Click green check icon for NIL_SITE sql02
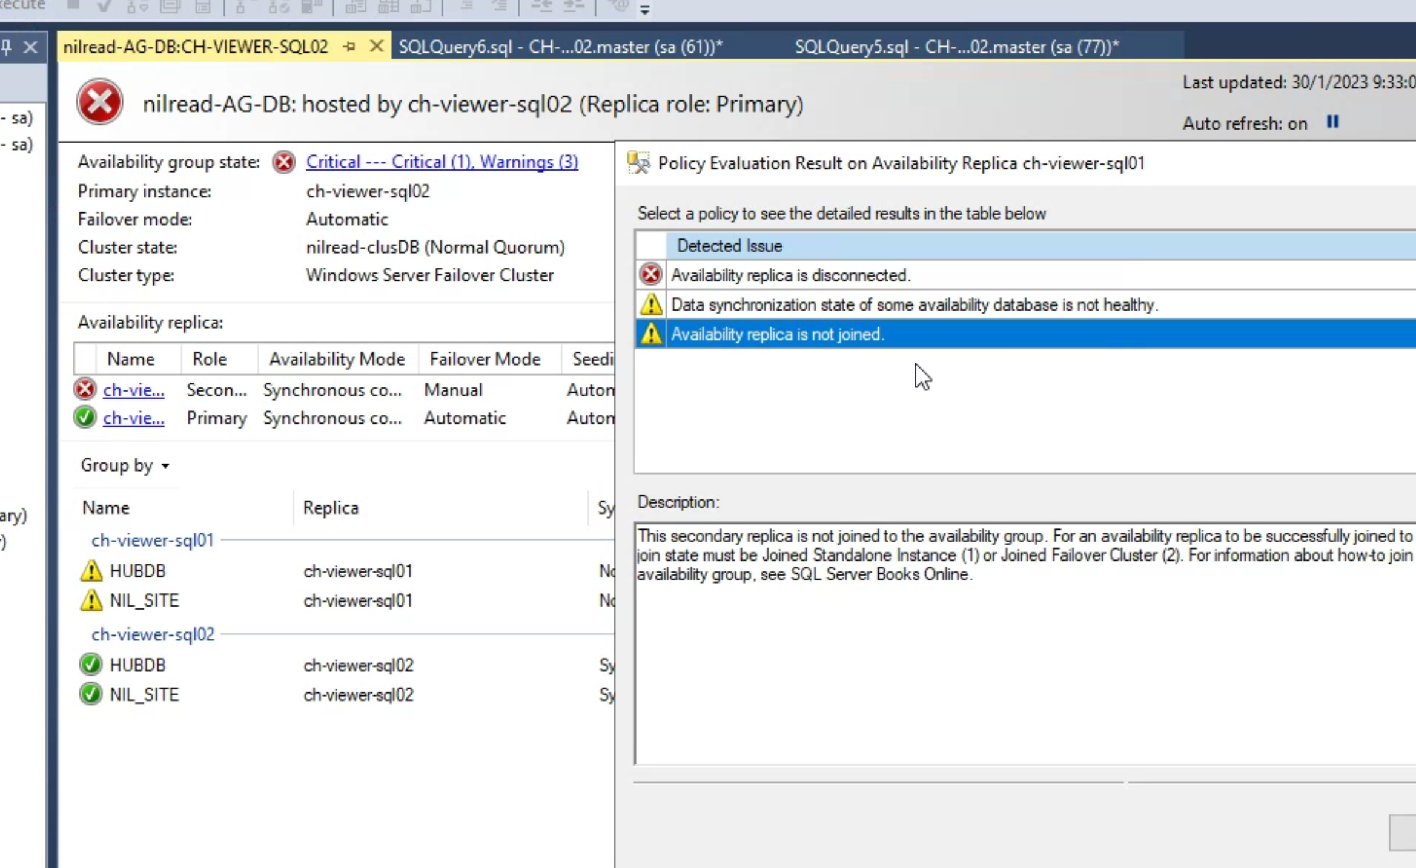Screen dimensions: 1416x868 [x=91, y=694]
